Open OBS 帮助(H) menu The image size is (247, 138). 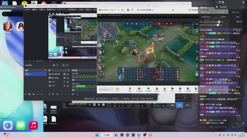click(89, 10)
